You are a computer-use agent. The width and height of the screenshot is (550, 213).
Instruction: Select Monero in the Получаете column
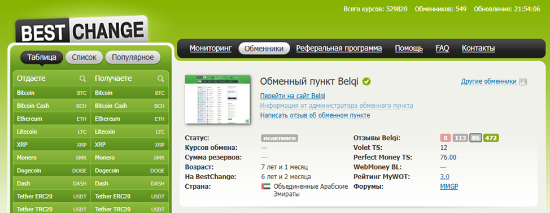pyautogui.click(x=130, y=158)
